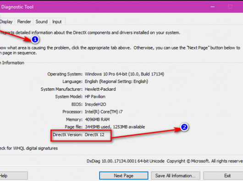Go to the Input tab
243x181 pixels.
(x=57, y=21)
